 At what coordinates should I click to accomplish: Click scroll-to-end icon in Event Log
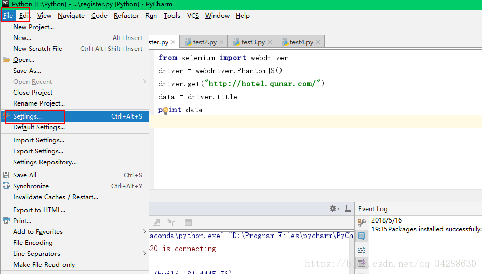point(361,263)
